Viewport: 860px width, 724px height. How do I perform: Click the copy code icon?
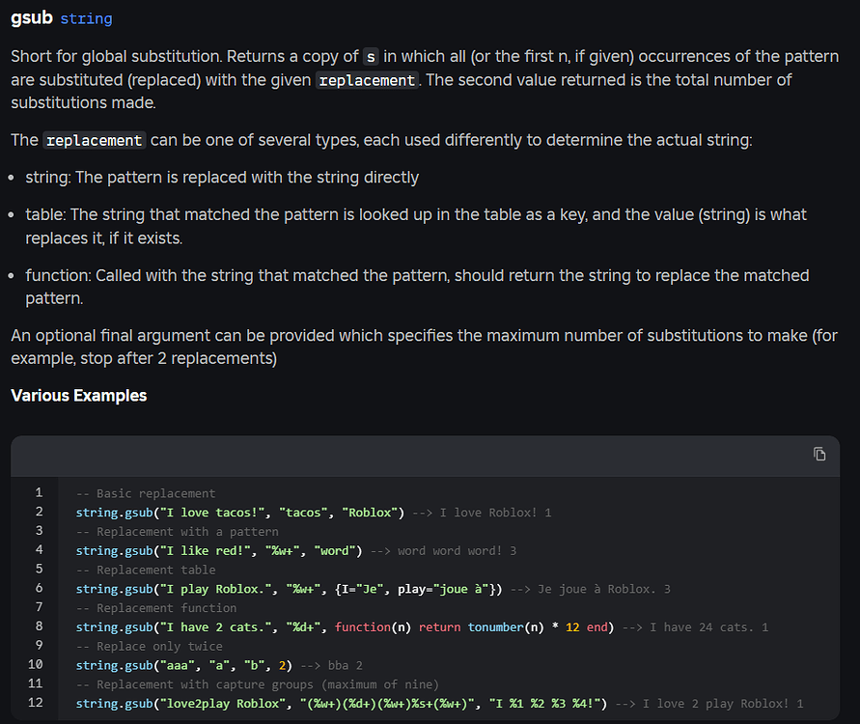(818, 454)
